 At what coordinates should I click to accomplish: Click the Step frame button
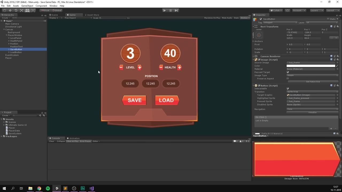pyautogui.click(x=176, y=10)
